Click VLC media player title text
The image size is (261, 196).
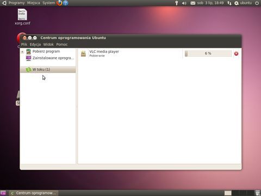click(104, 52)
